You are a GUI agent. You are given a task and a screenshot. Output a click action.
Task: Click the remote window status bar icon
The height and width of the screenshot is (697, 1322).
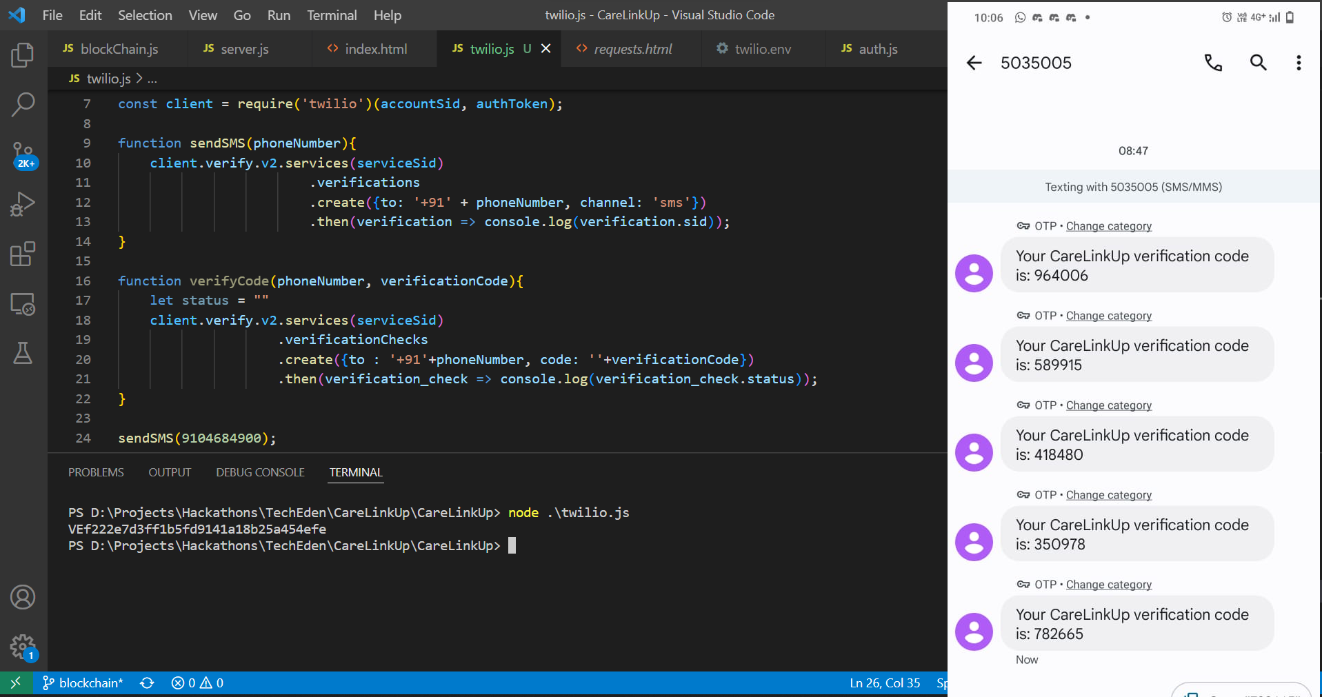[15, 683]
